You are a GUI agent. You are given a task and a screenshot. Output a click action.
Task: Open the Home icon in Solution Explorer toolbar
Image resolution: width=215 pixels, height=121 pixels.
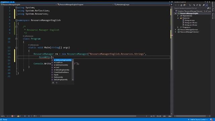click(181, 5)
